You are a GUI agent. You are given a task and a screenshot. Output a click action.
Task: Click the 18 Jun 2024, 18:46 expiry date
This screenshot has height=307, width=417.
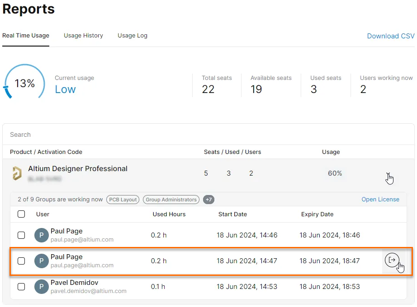[330, 235]
